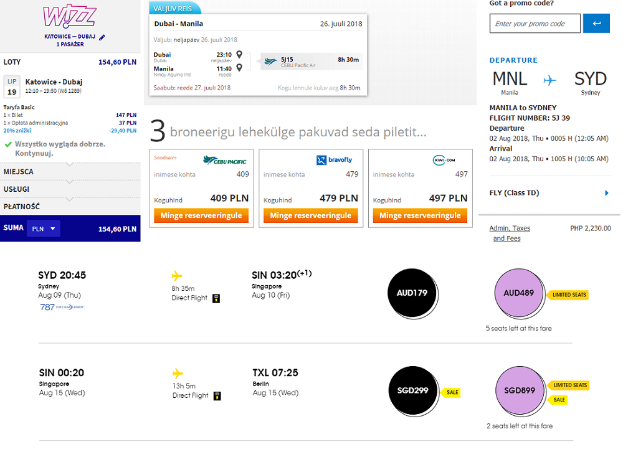Select the AUD489 purple fare circle
Viewport: 623px width, 452px height.
point(518,293)
